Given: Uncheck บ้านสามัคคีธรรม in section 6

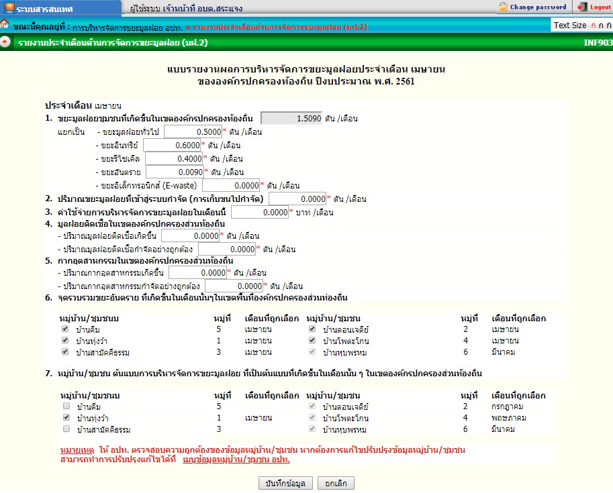Looking at the screenshot, I should [65, 351].
